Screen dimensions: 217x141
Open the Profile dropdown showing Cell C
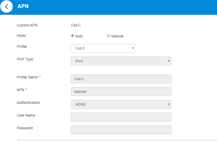103,48
